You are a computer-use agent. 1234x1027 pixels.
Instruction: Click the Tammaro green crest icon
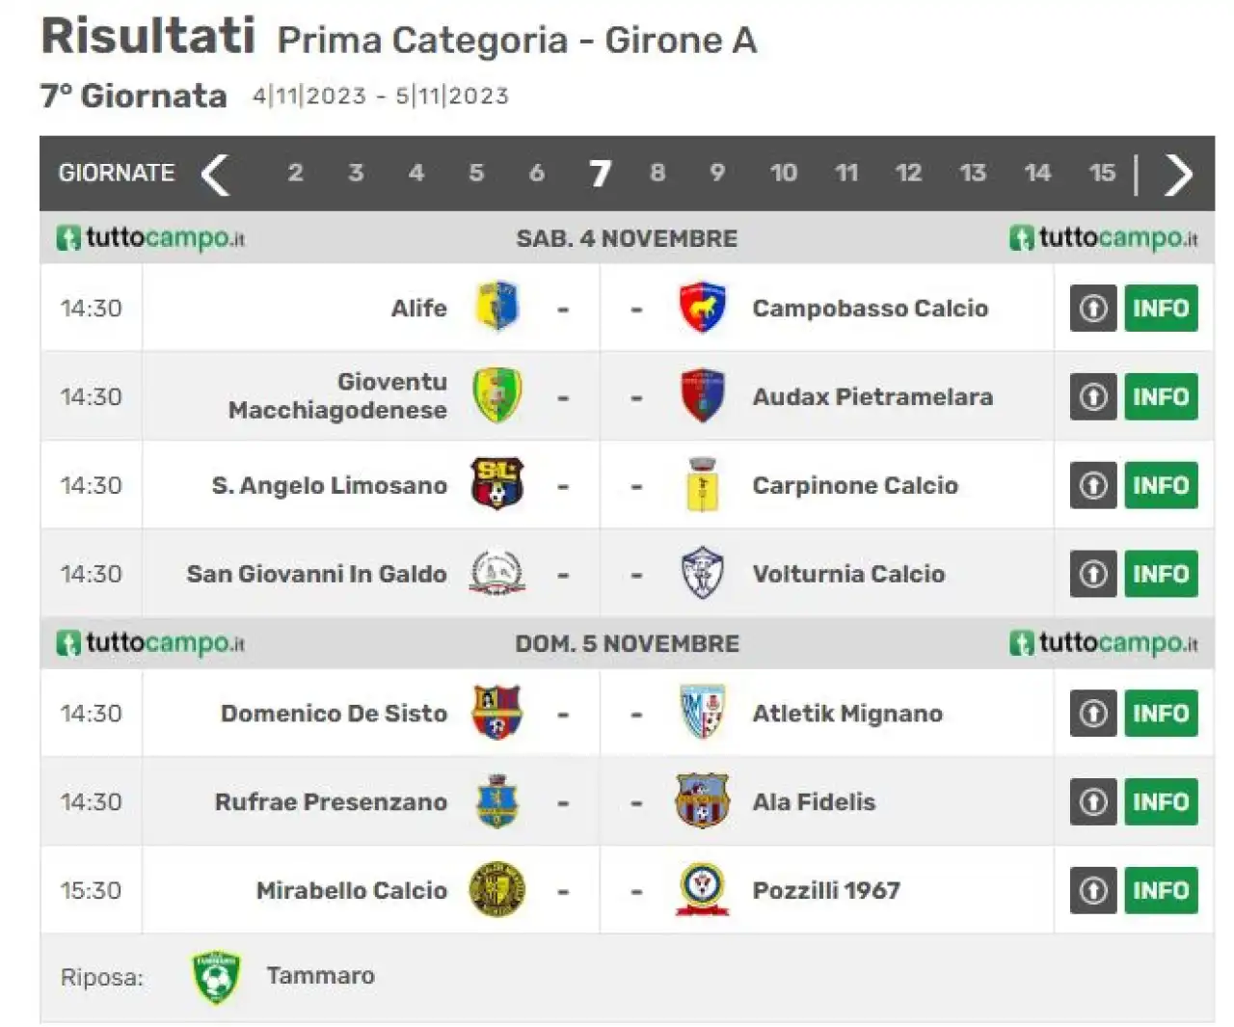[216, 977]
